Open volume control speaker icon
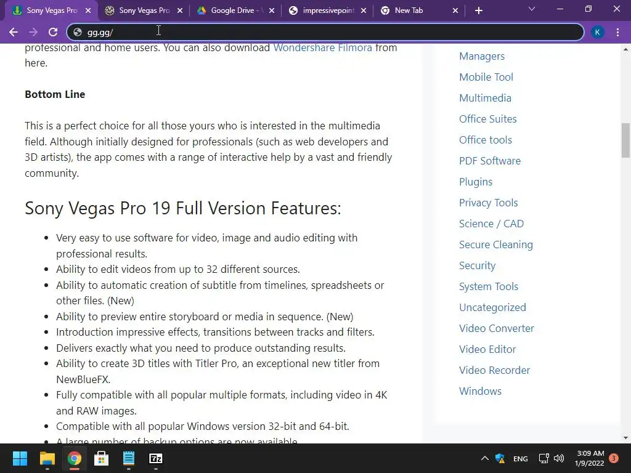The width and height of the screenshot is (631, 473). [558, 458]
